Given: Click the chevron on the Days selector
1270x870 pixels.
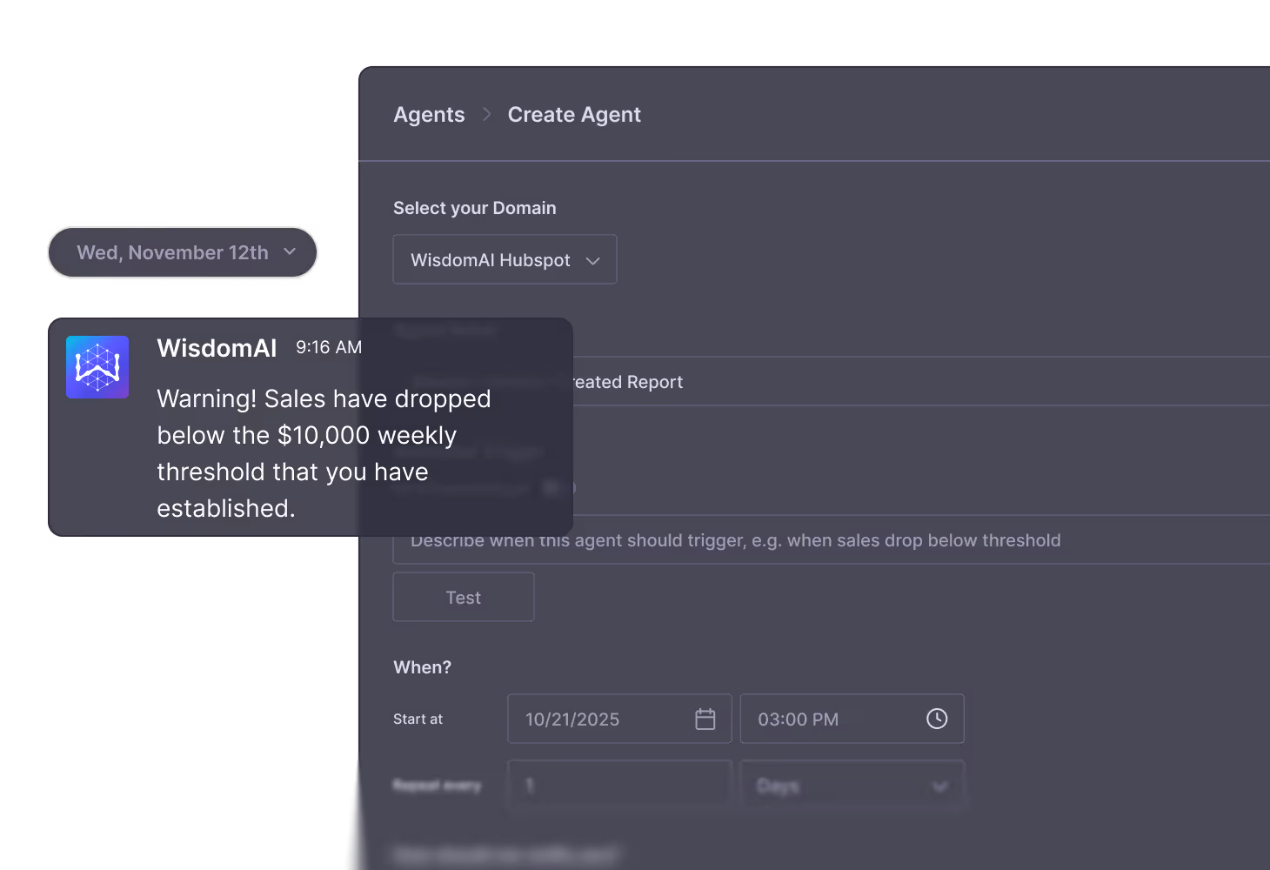Looking at the screenshot, I should click(939, 785).
